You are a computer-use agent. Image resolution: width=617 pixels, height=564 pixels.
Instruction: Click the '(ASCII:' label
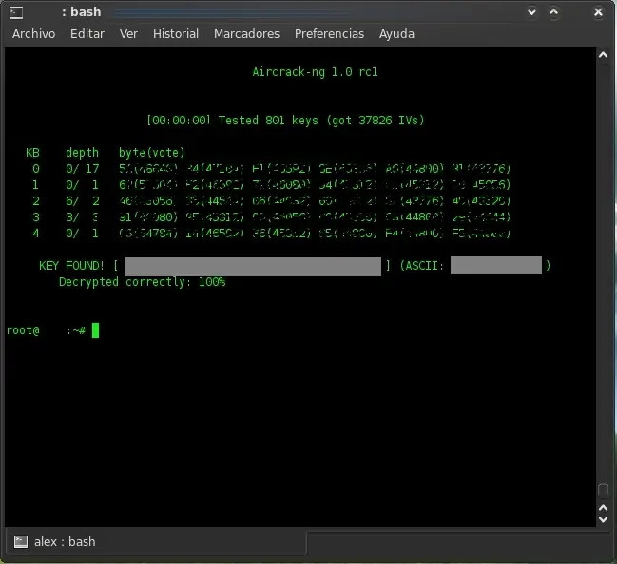[422, 266]
